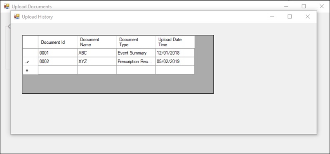Screen dimensions: 330x154
Task: Click the empty Document Type cell in new row
Action: (136, 70)
